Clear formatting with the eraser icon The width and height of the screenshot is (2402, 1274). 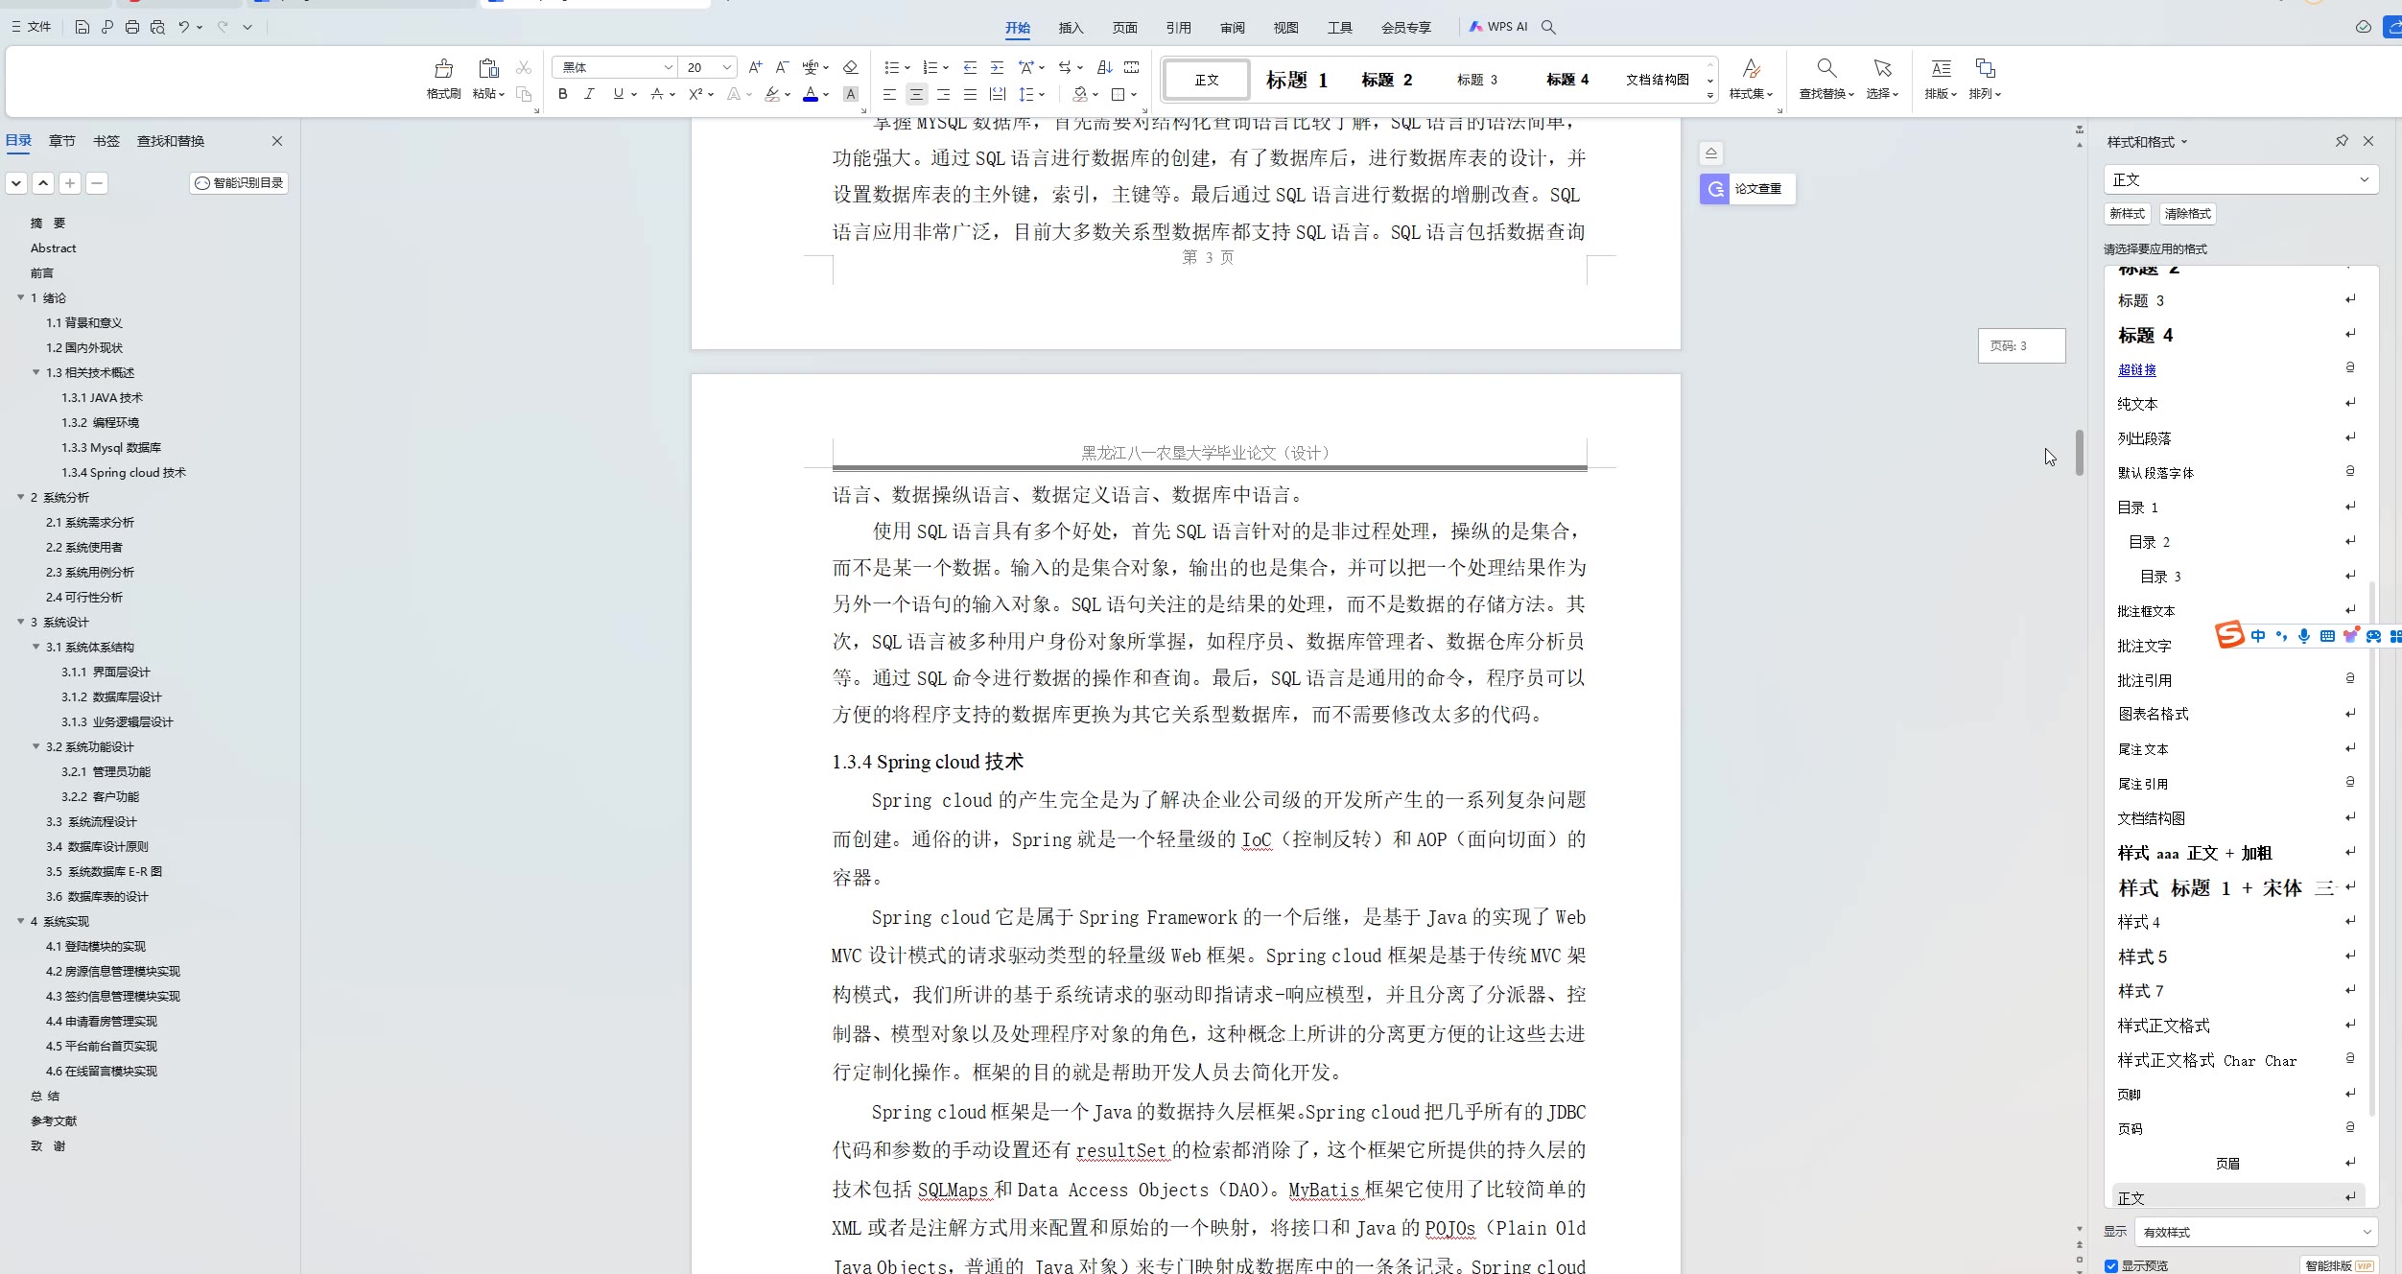coord(850,67)
